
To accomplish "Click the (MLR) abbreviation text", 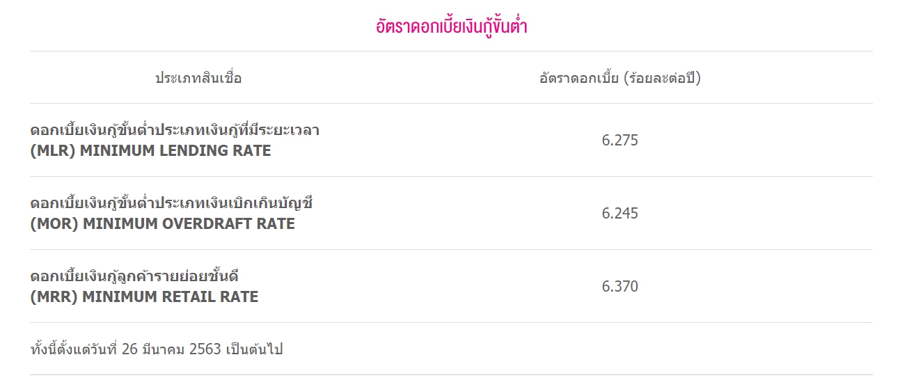I will (x=53, y=150).
